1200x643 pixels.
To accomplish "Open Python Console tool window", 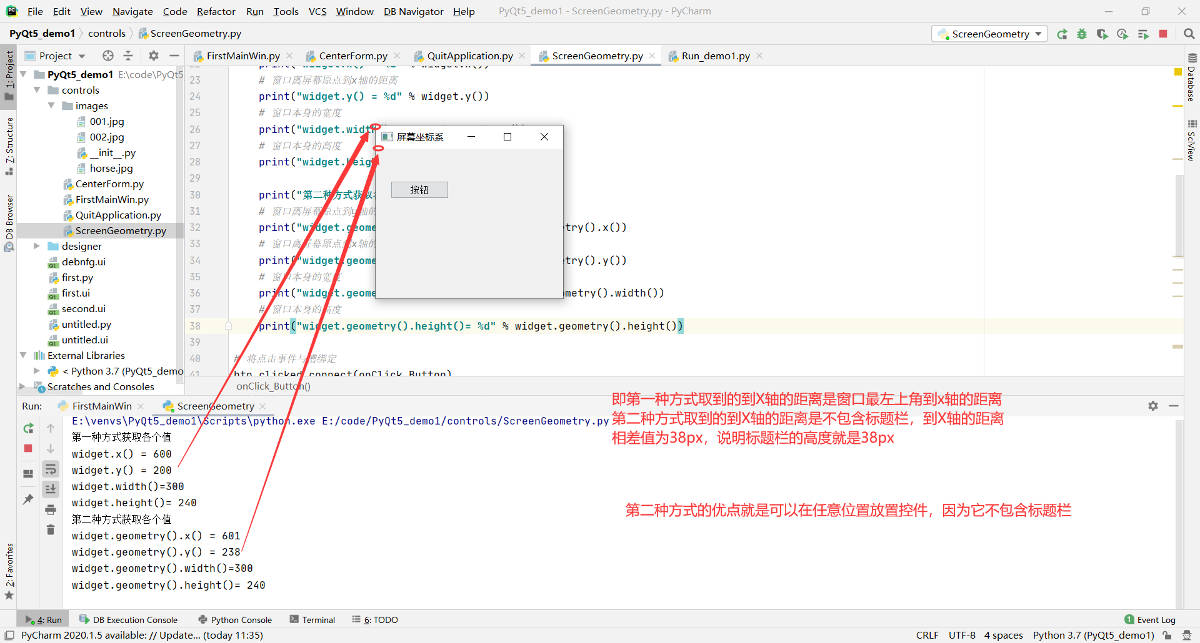I will [x=235, y=619].
